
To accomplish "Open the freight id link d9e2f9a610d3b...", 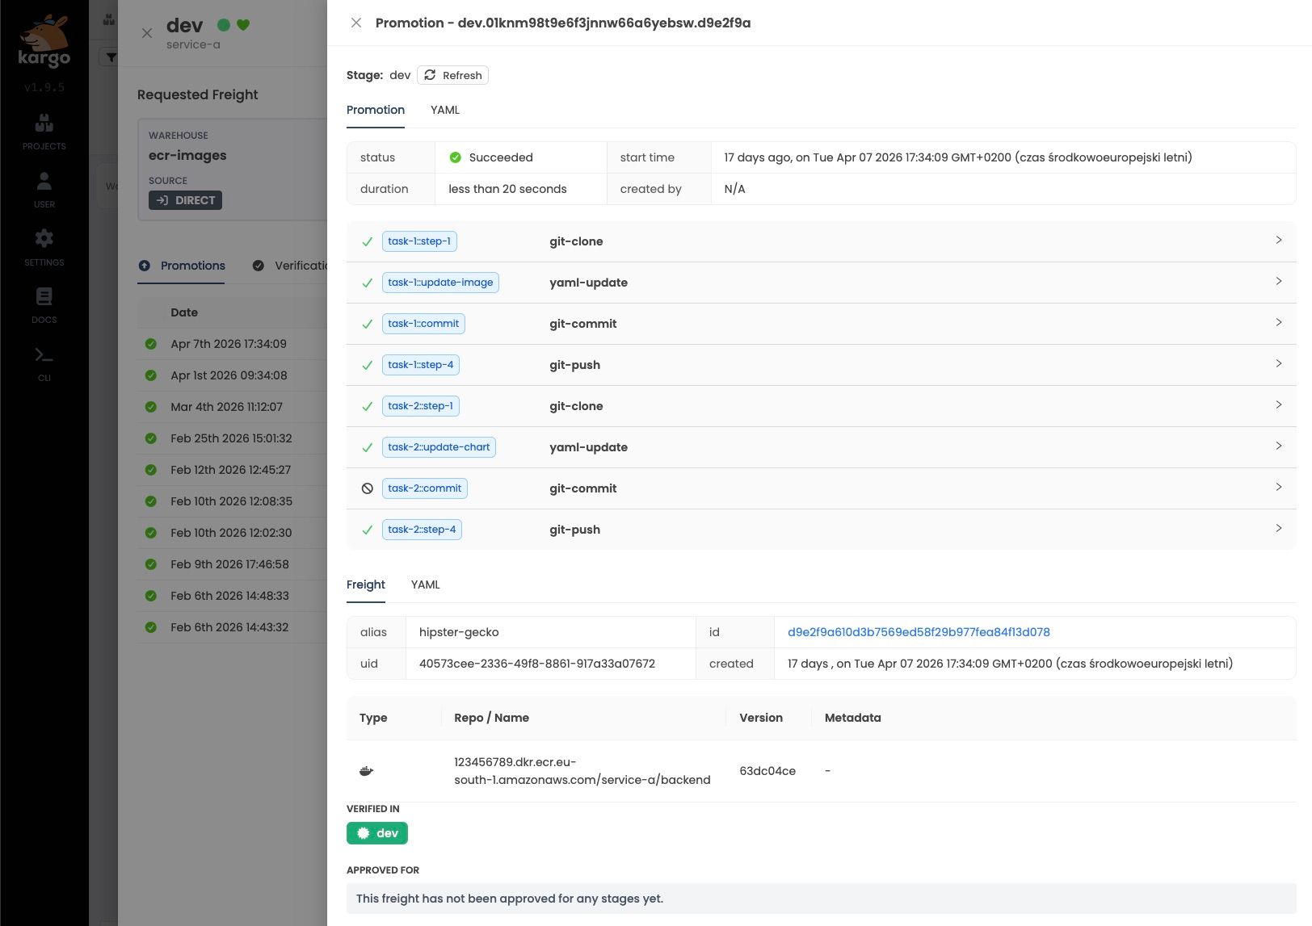I will click(x=919, y=632).
